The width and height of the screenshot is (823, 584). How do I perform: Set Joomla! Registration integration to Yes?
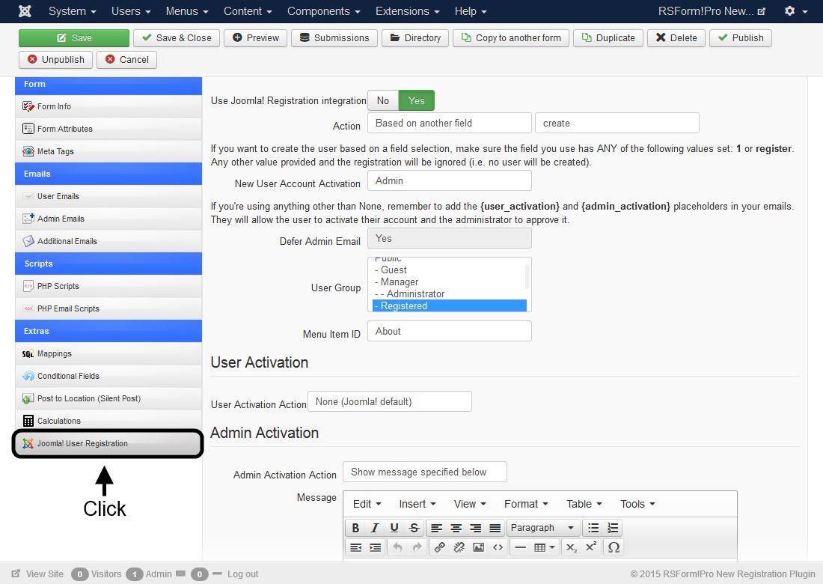pos(416,100)
